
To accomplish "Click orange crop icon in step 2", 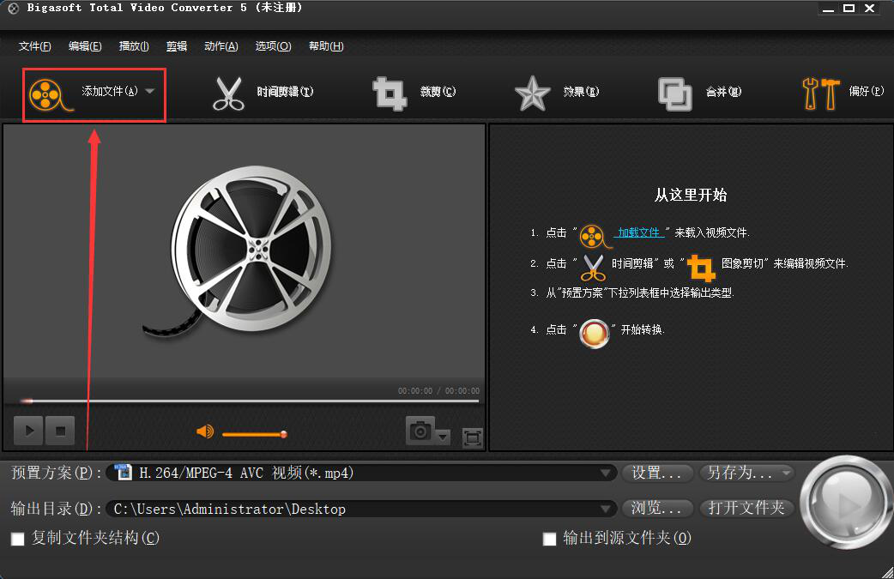I will [701, 268].
